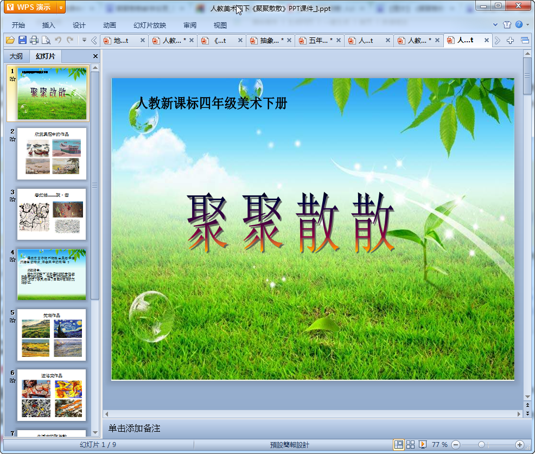Click the zoom out minus button
Viewport: 535px width, 454px height.
pos(455,445)
